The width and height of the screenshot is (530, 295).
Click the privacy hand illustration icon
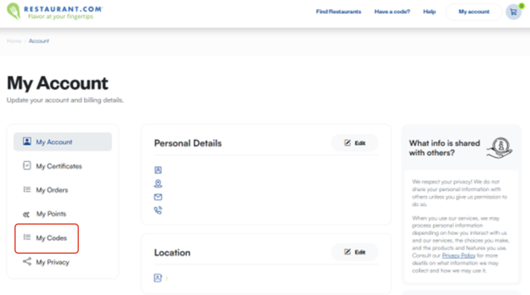pyautogui.click(x=500, y=148)
